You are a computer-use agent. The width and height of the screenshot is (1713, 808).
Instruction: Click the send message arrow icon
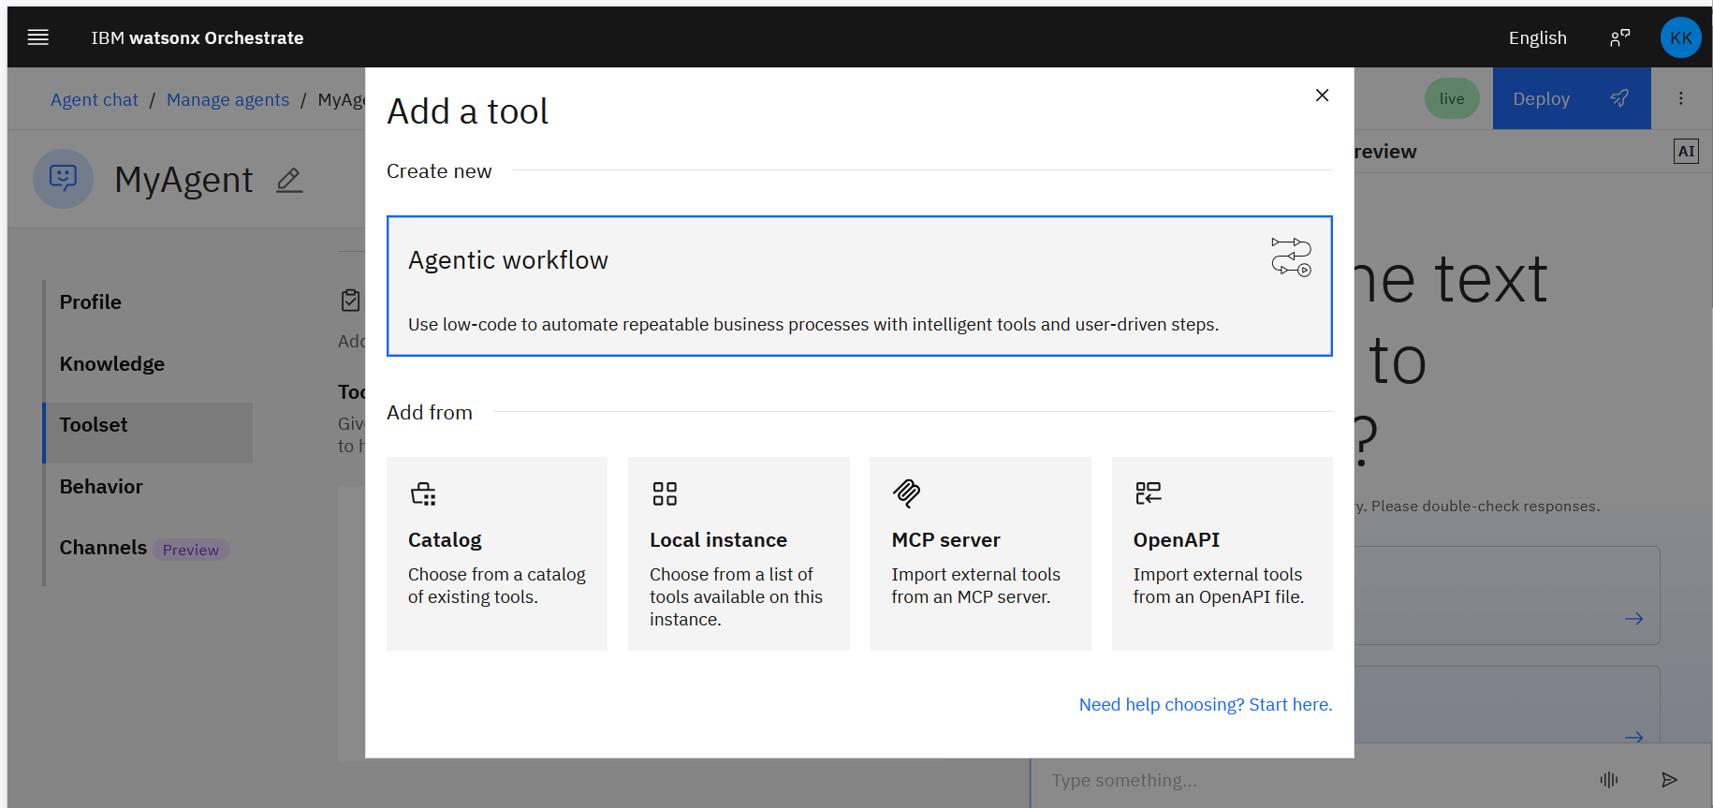[x=1669, y=779]
